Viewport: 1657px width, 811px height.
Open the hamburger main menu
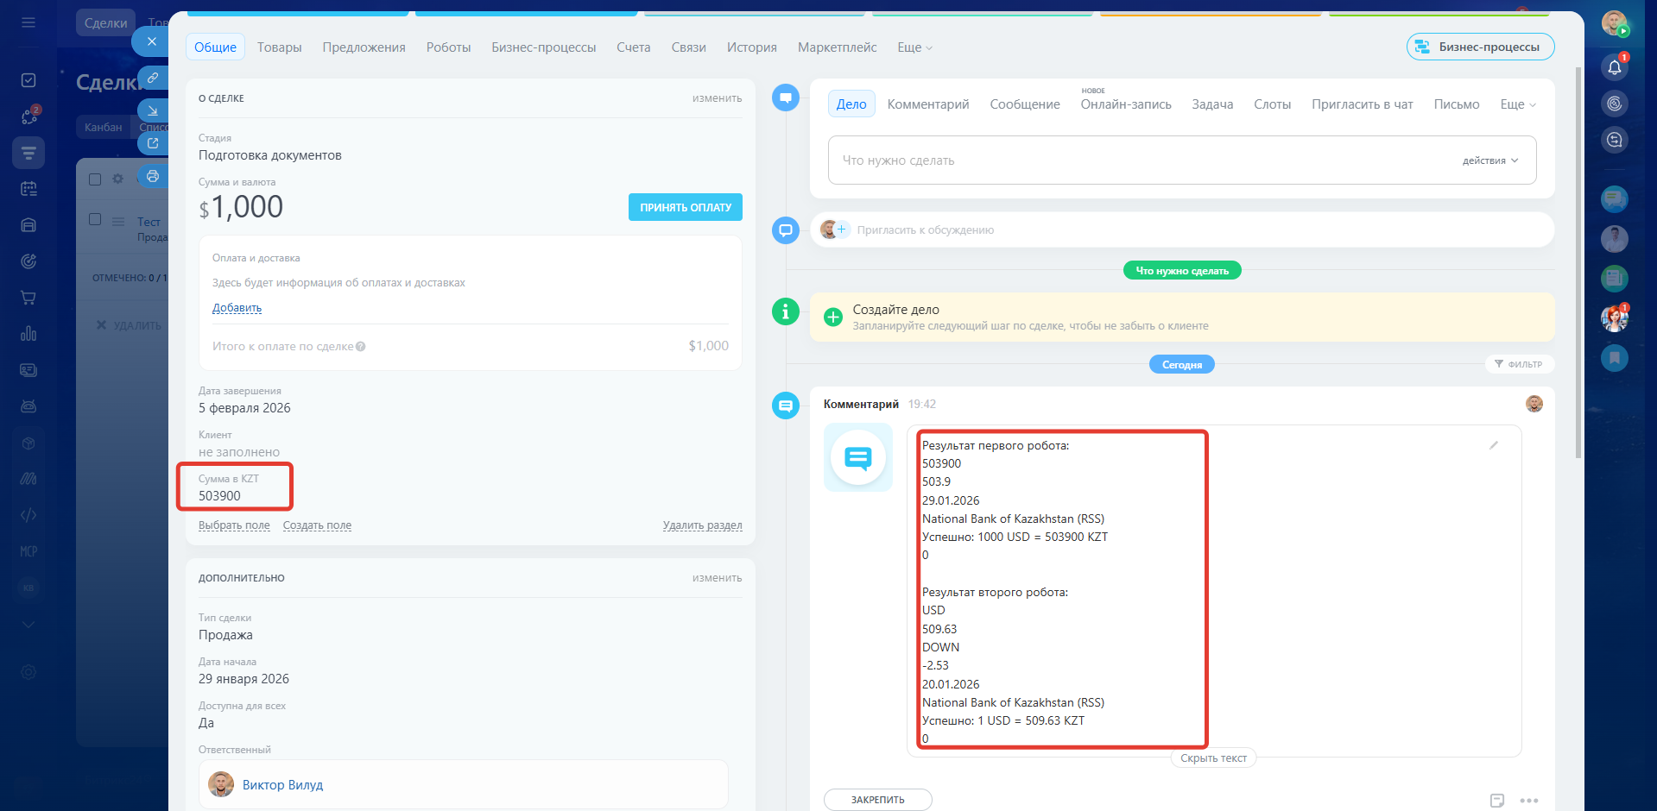pos(28,22)
